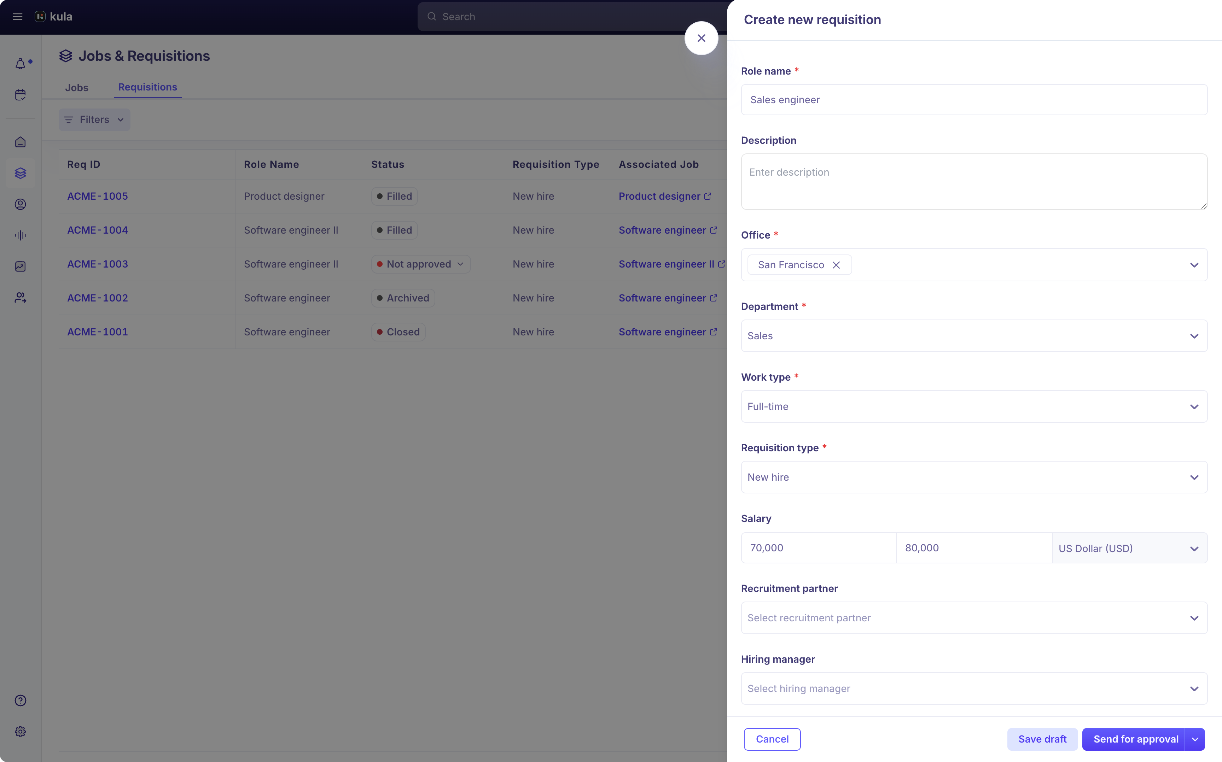1222x762 pixels.
Task: Click the Jobs & Requisitions layers icon
Action: (x=21, y=173)
